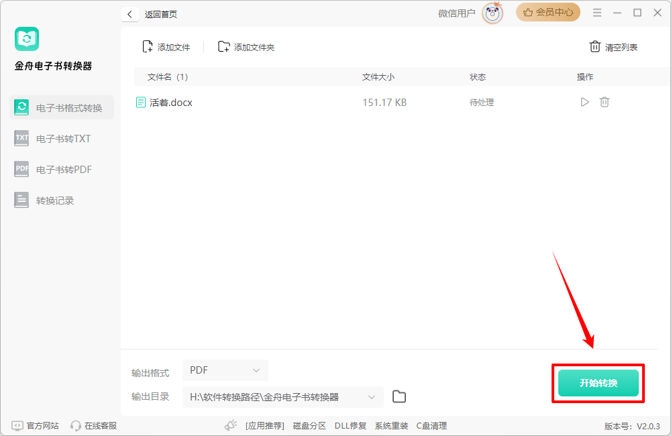Screen dimensions: 671x436
Task: Start converting 活着.docx with play icon
Action: pos(584,102)
